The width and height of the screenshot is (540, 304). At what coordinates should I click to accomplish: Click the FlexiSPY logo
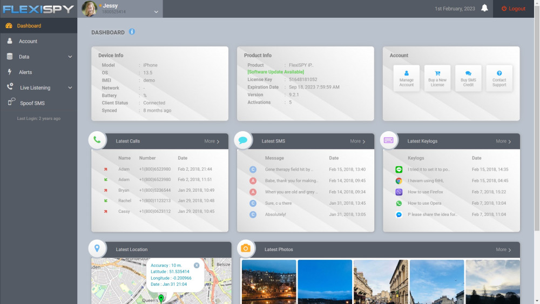38,9
